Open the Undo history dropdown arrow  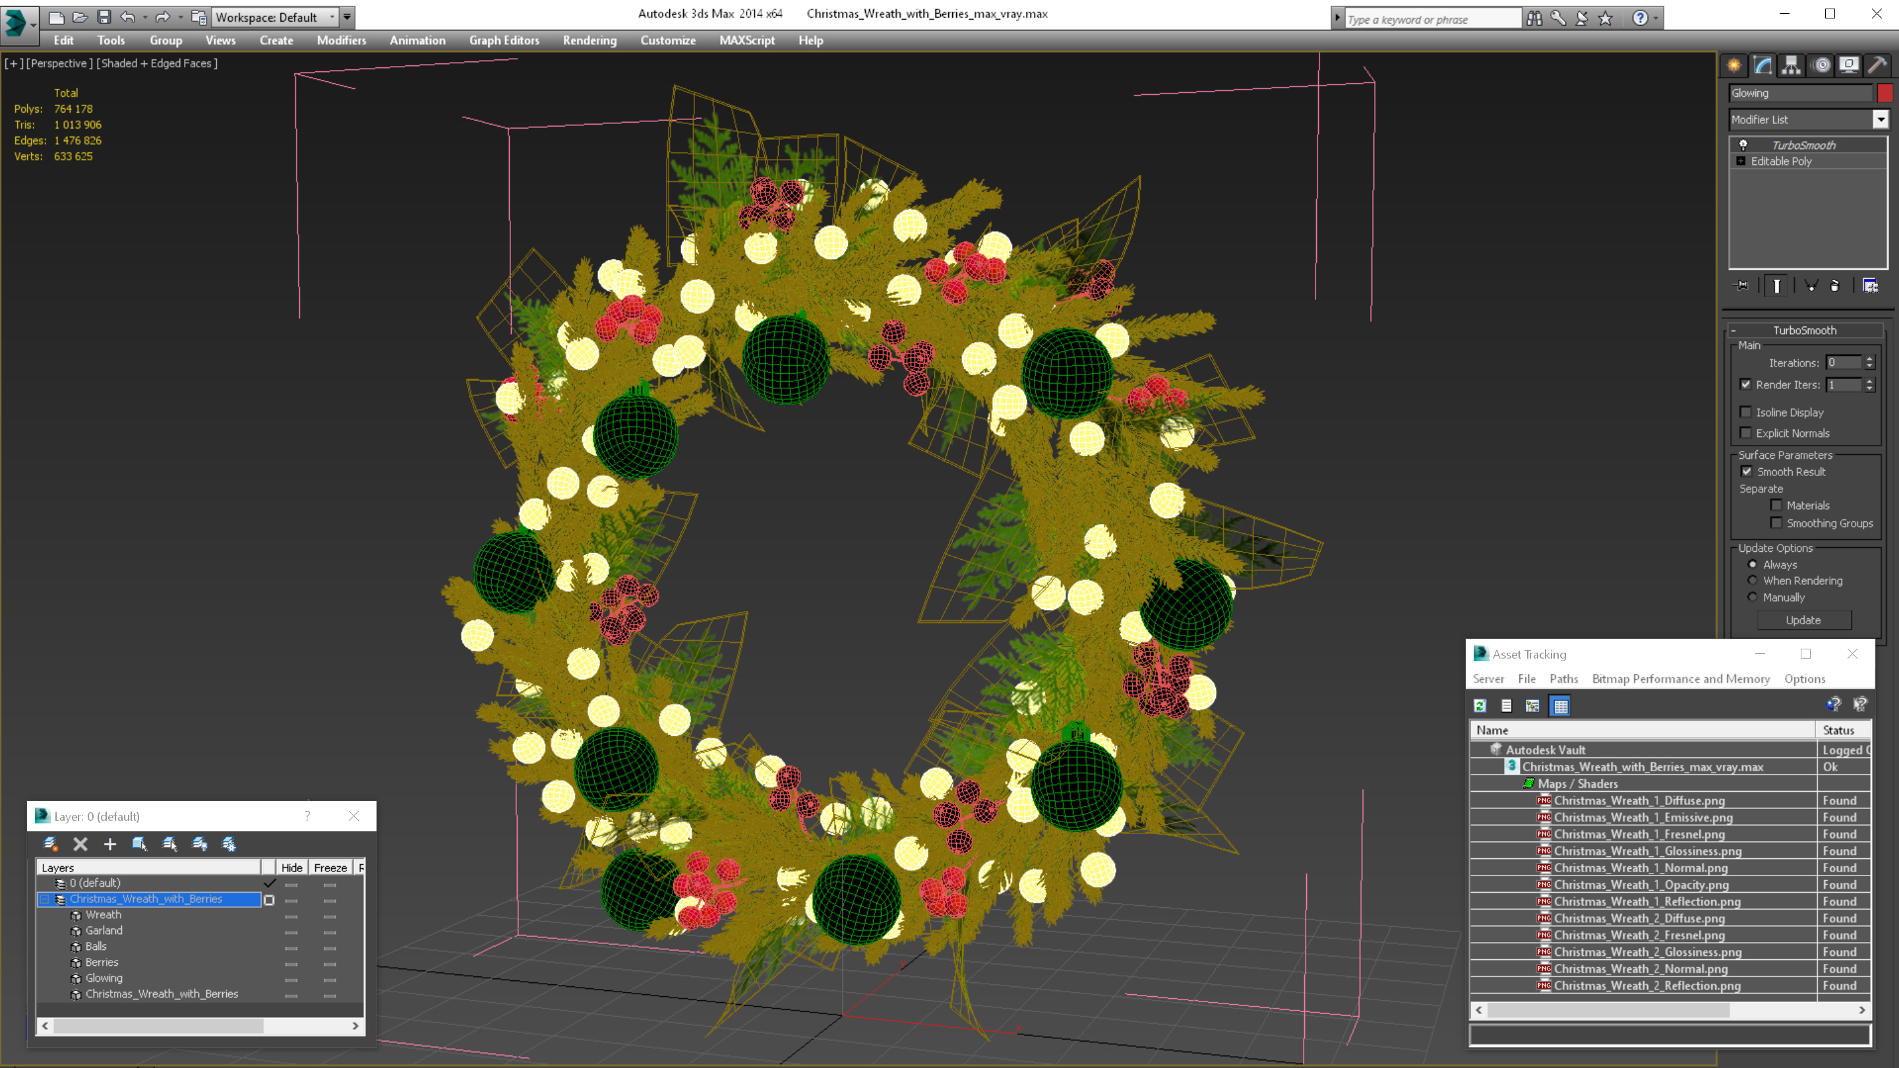tap(144, 17)
